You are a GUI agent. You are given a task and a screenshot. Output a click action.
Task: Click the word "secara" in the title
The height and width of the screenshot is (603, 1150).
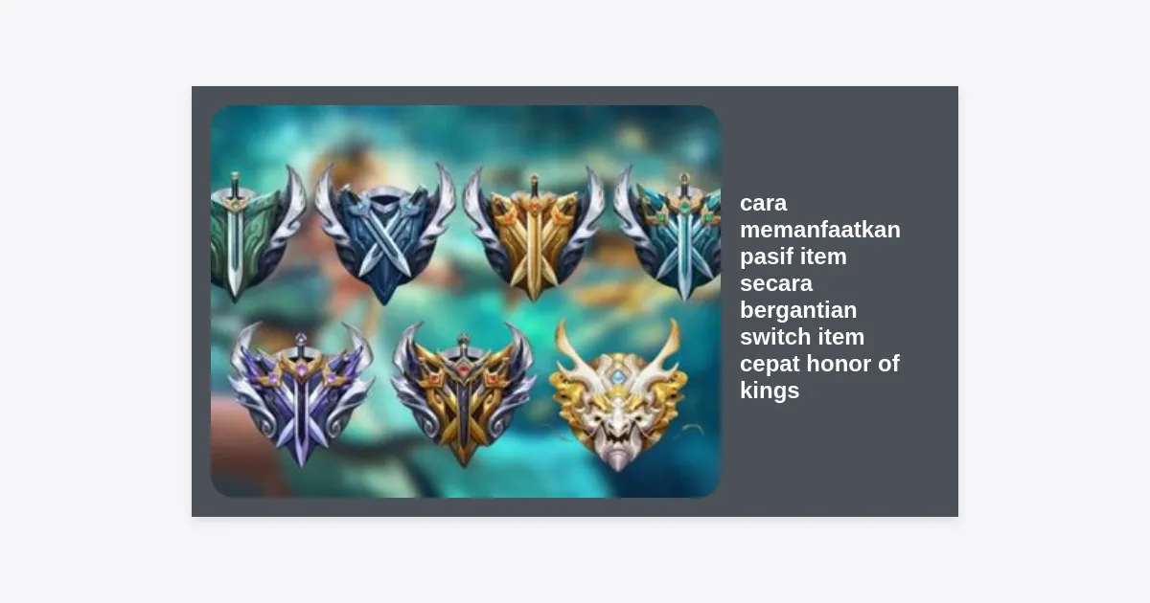click(x=776, y=283)
